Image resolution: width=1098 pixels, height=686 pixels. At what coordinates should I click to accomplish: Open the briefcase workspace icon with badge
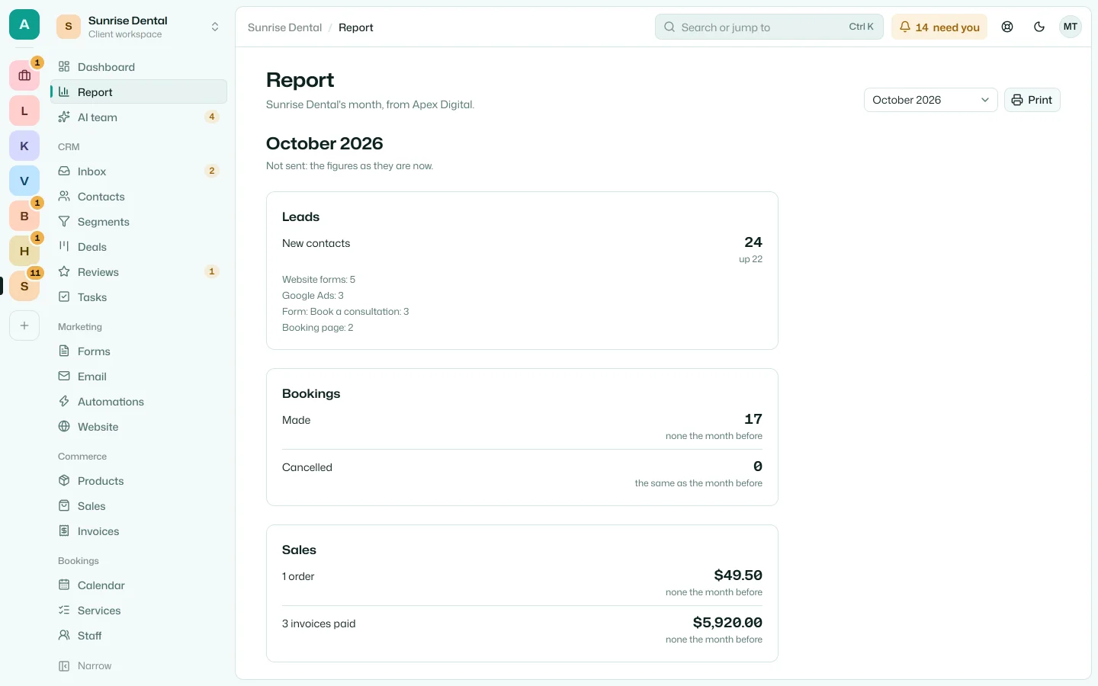(24, 75)
